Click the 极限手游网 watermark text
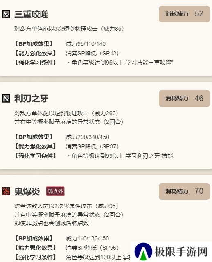This screenshot has height=262, width=212. [x=181, y=252]
